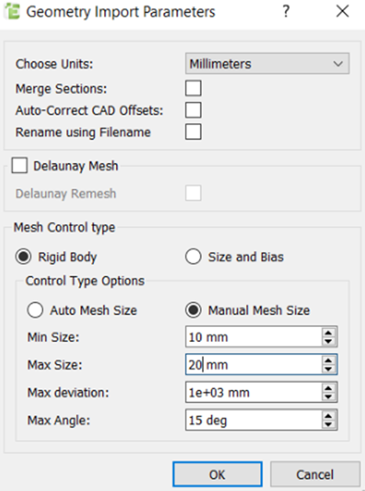This screenshot has height=491, width=365.
Task: Decrease Max Angle with the down arrow
Action: 328,424
